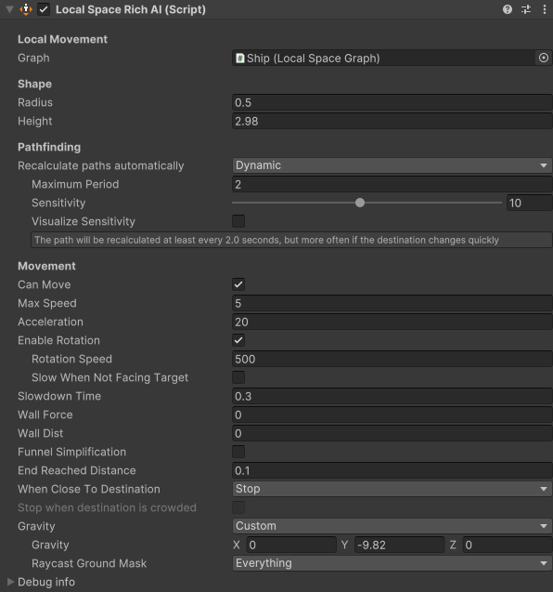The image size is (553, 592).
Task: Turn on Funnel Simplification checkbox
Action: (238, 452)
